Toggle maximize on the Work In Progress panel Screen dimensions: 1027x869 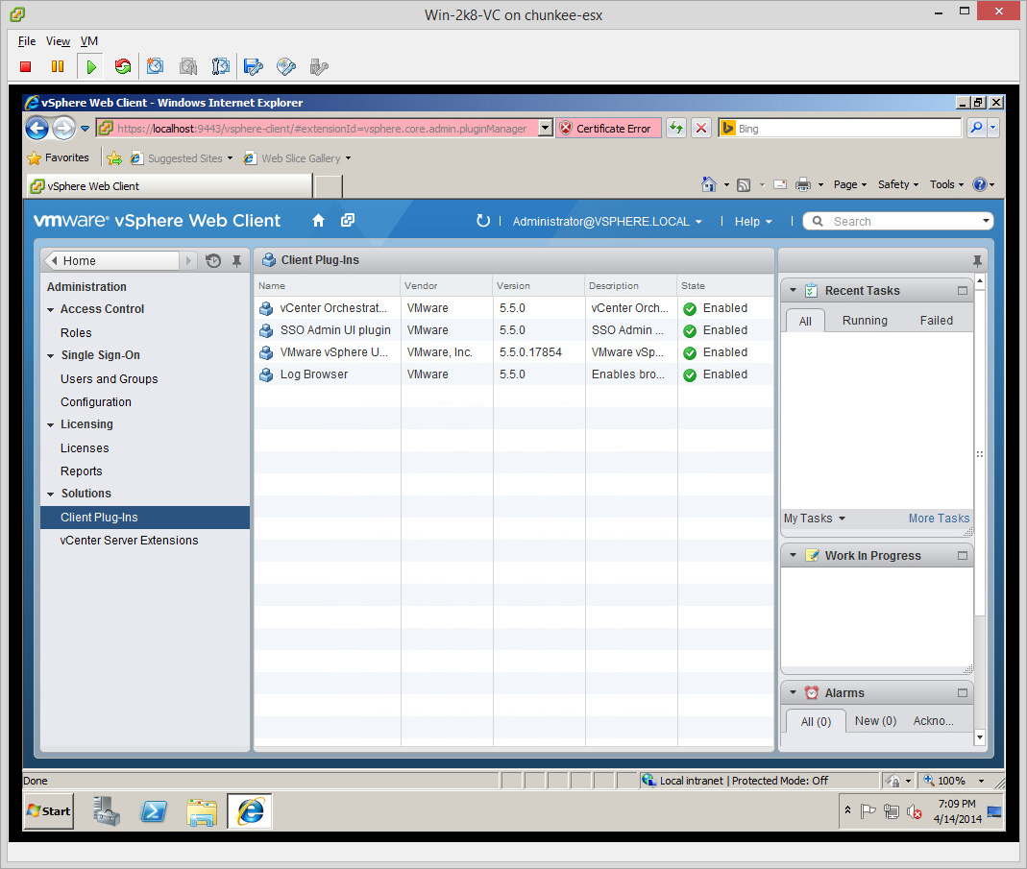click(963, 555)
